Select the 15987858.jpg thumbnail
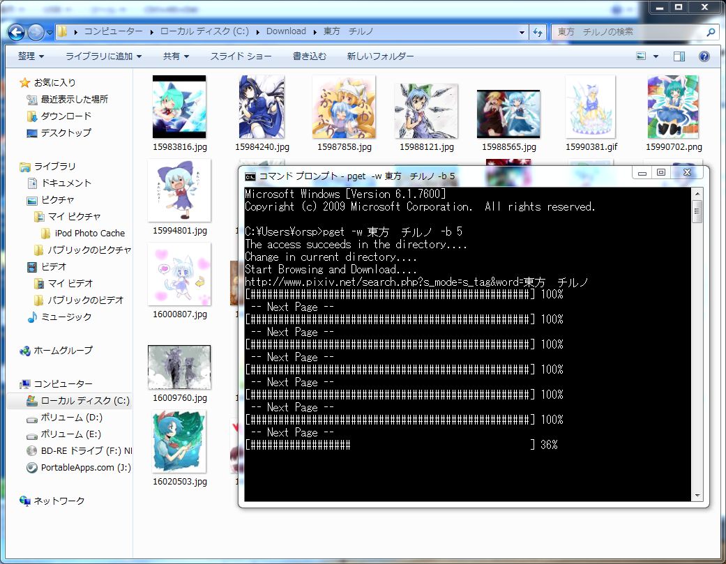Screen dimensions: 726x564 click(344, 107)
